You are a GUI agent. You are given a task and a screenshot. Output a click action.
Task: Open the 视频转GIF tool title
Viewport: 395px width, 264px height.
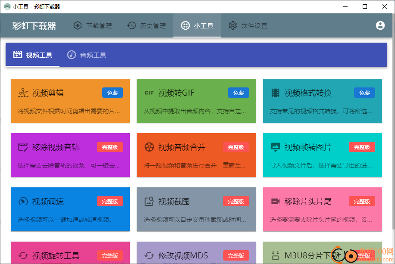tap(176, 93)
